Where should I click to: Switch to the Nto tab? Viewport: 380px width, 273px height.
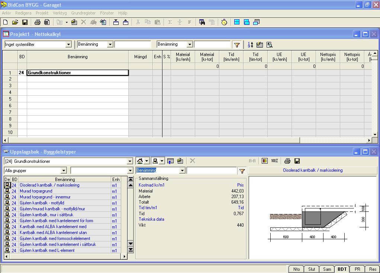[296, 269]
